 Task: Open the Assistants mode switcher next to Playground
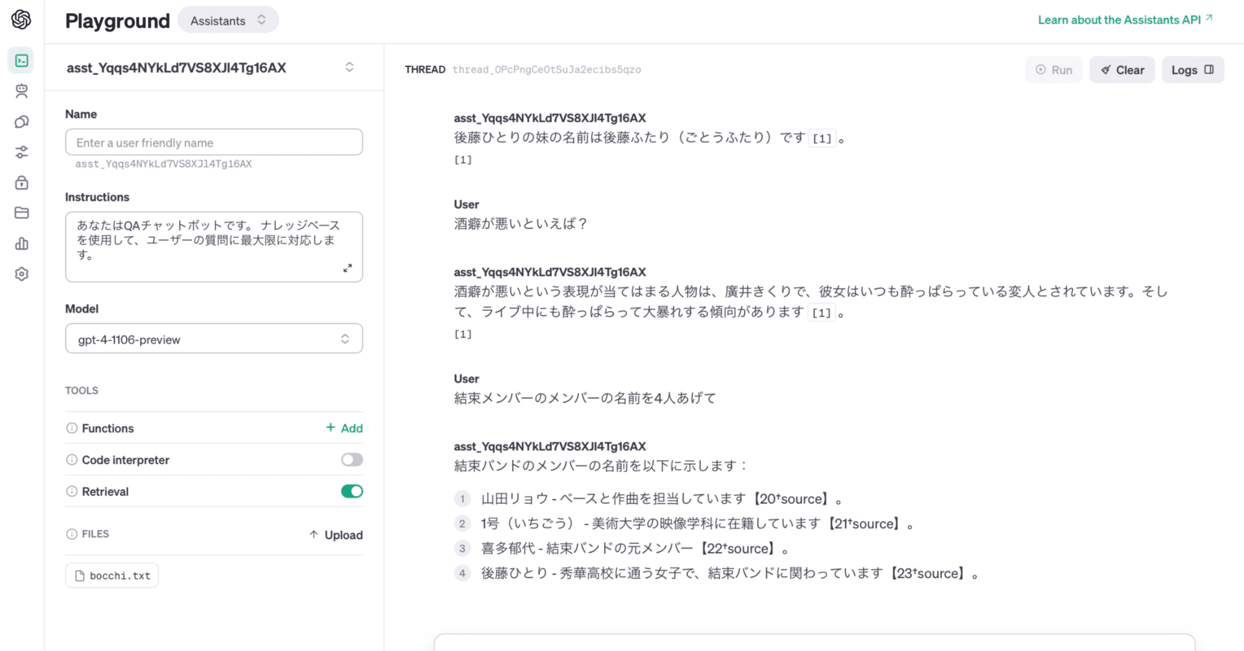coord(228,19)
